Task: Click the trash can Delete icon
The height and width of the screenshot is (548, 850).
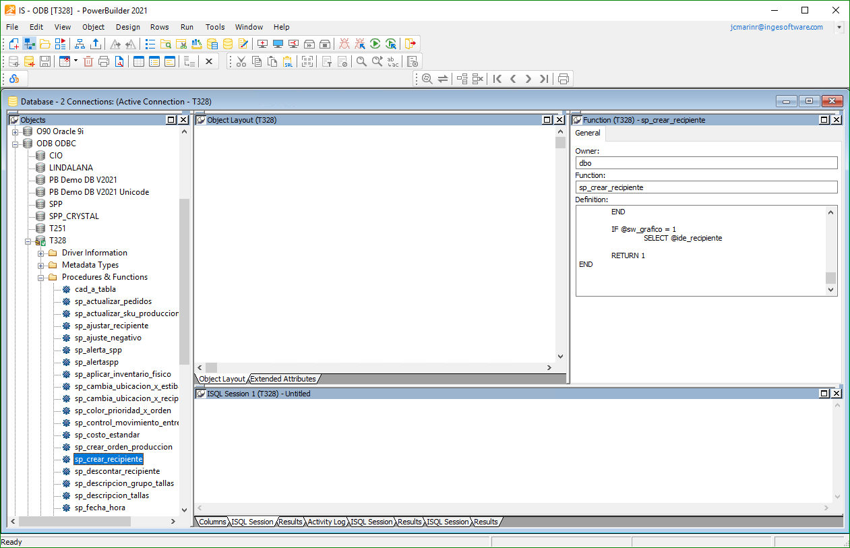Action: [x=88, y=61]
